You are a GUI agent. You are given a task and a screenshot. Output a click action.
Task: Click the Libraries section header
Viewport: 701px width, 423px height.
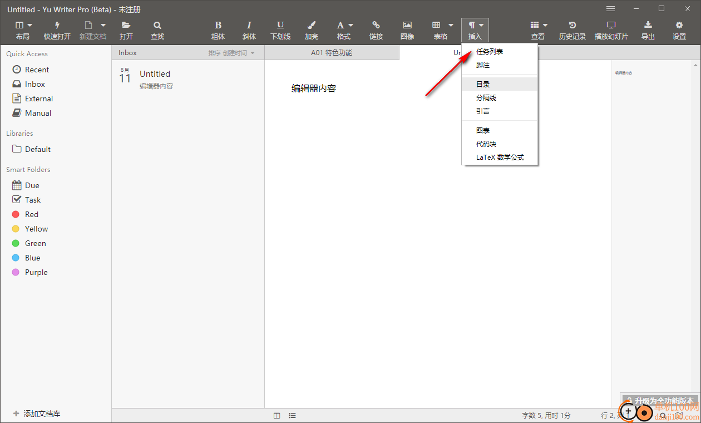pyautogui.click(x=19, y=134)
